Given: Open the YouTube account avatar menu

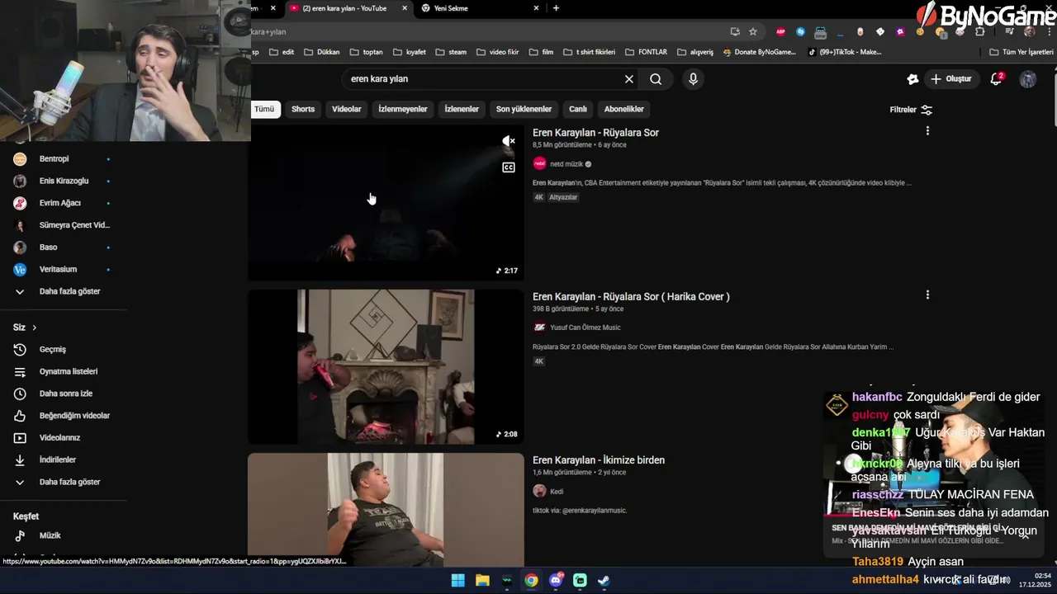Looking at the screenshot, I should pyautogui.click(x=1028, y=79).
